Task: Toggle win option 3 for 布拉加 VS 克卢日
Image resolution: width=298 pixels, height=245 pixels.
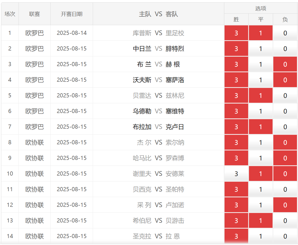Action: pos(236,127)
